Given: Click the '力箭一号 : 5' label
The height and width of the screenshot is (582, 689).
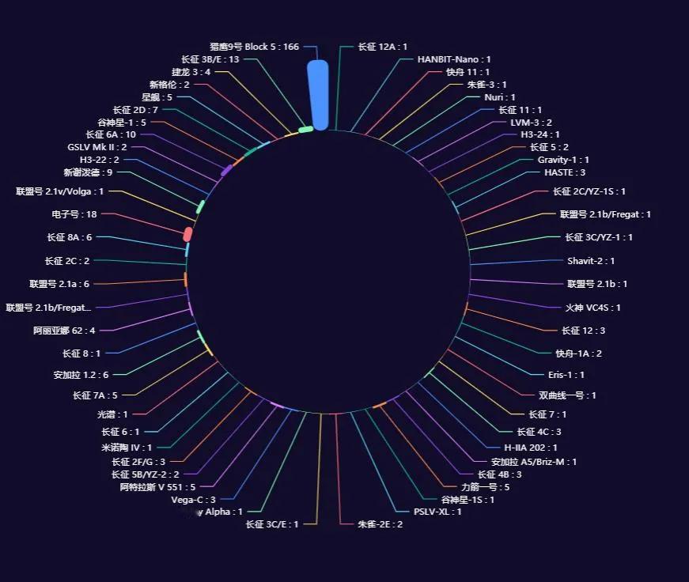Looking at the screenshot, I should point(485,487).
